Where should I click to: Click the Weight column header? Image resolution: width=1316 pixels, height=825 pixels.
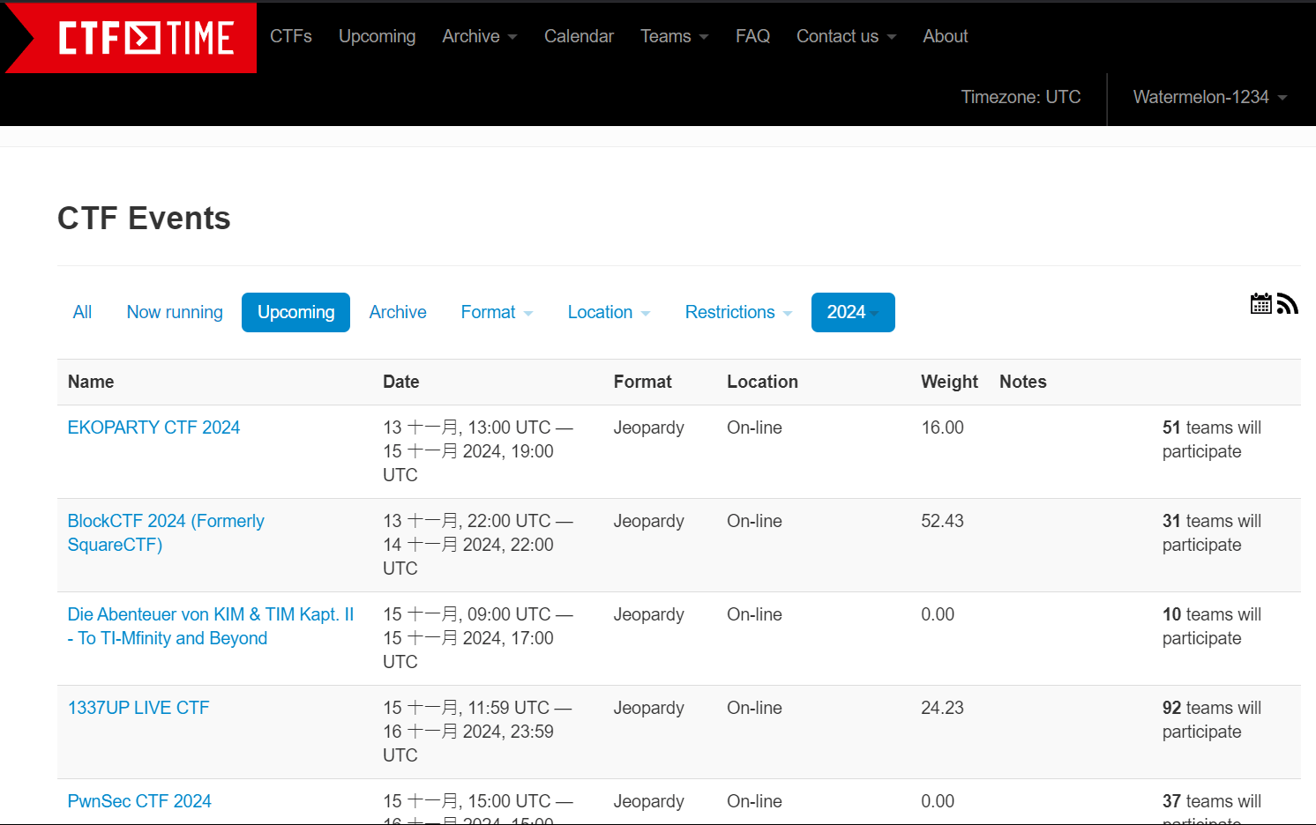point(950,382)
